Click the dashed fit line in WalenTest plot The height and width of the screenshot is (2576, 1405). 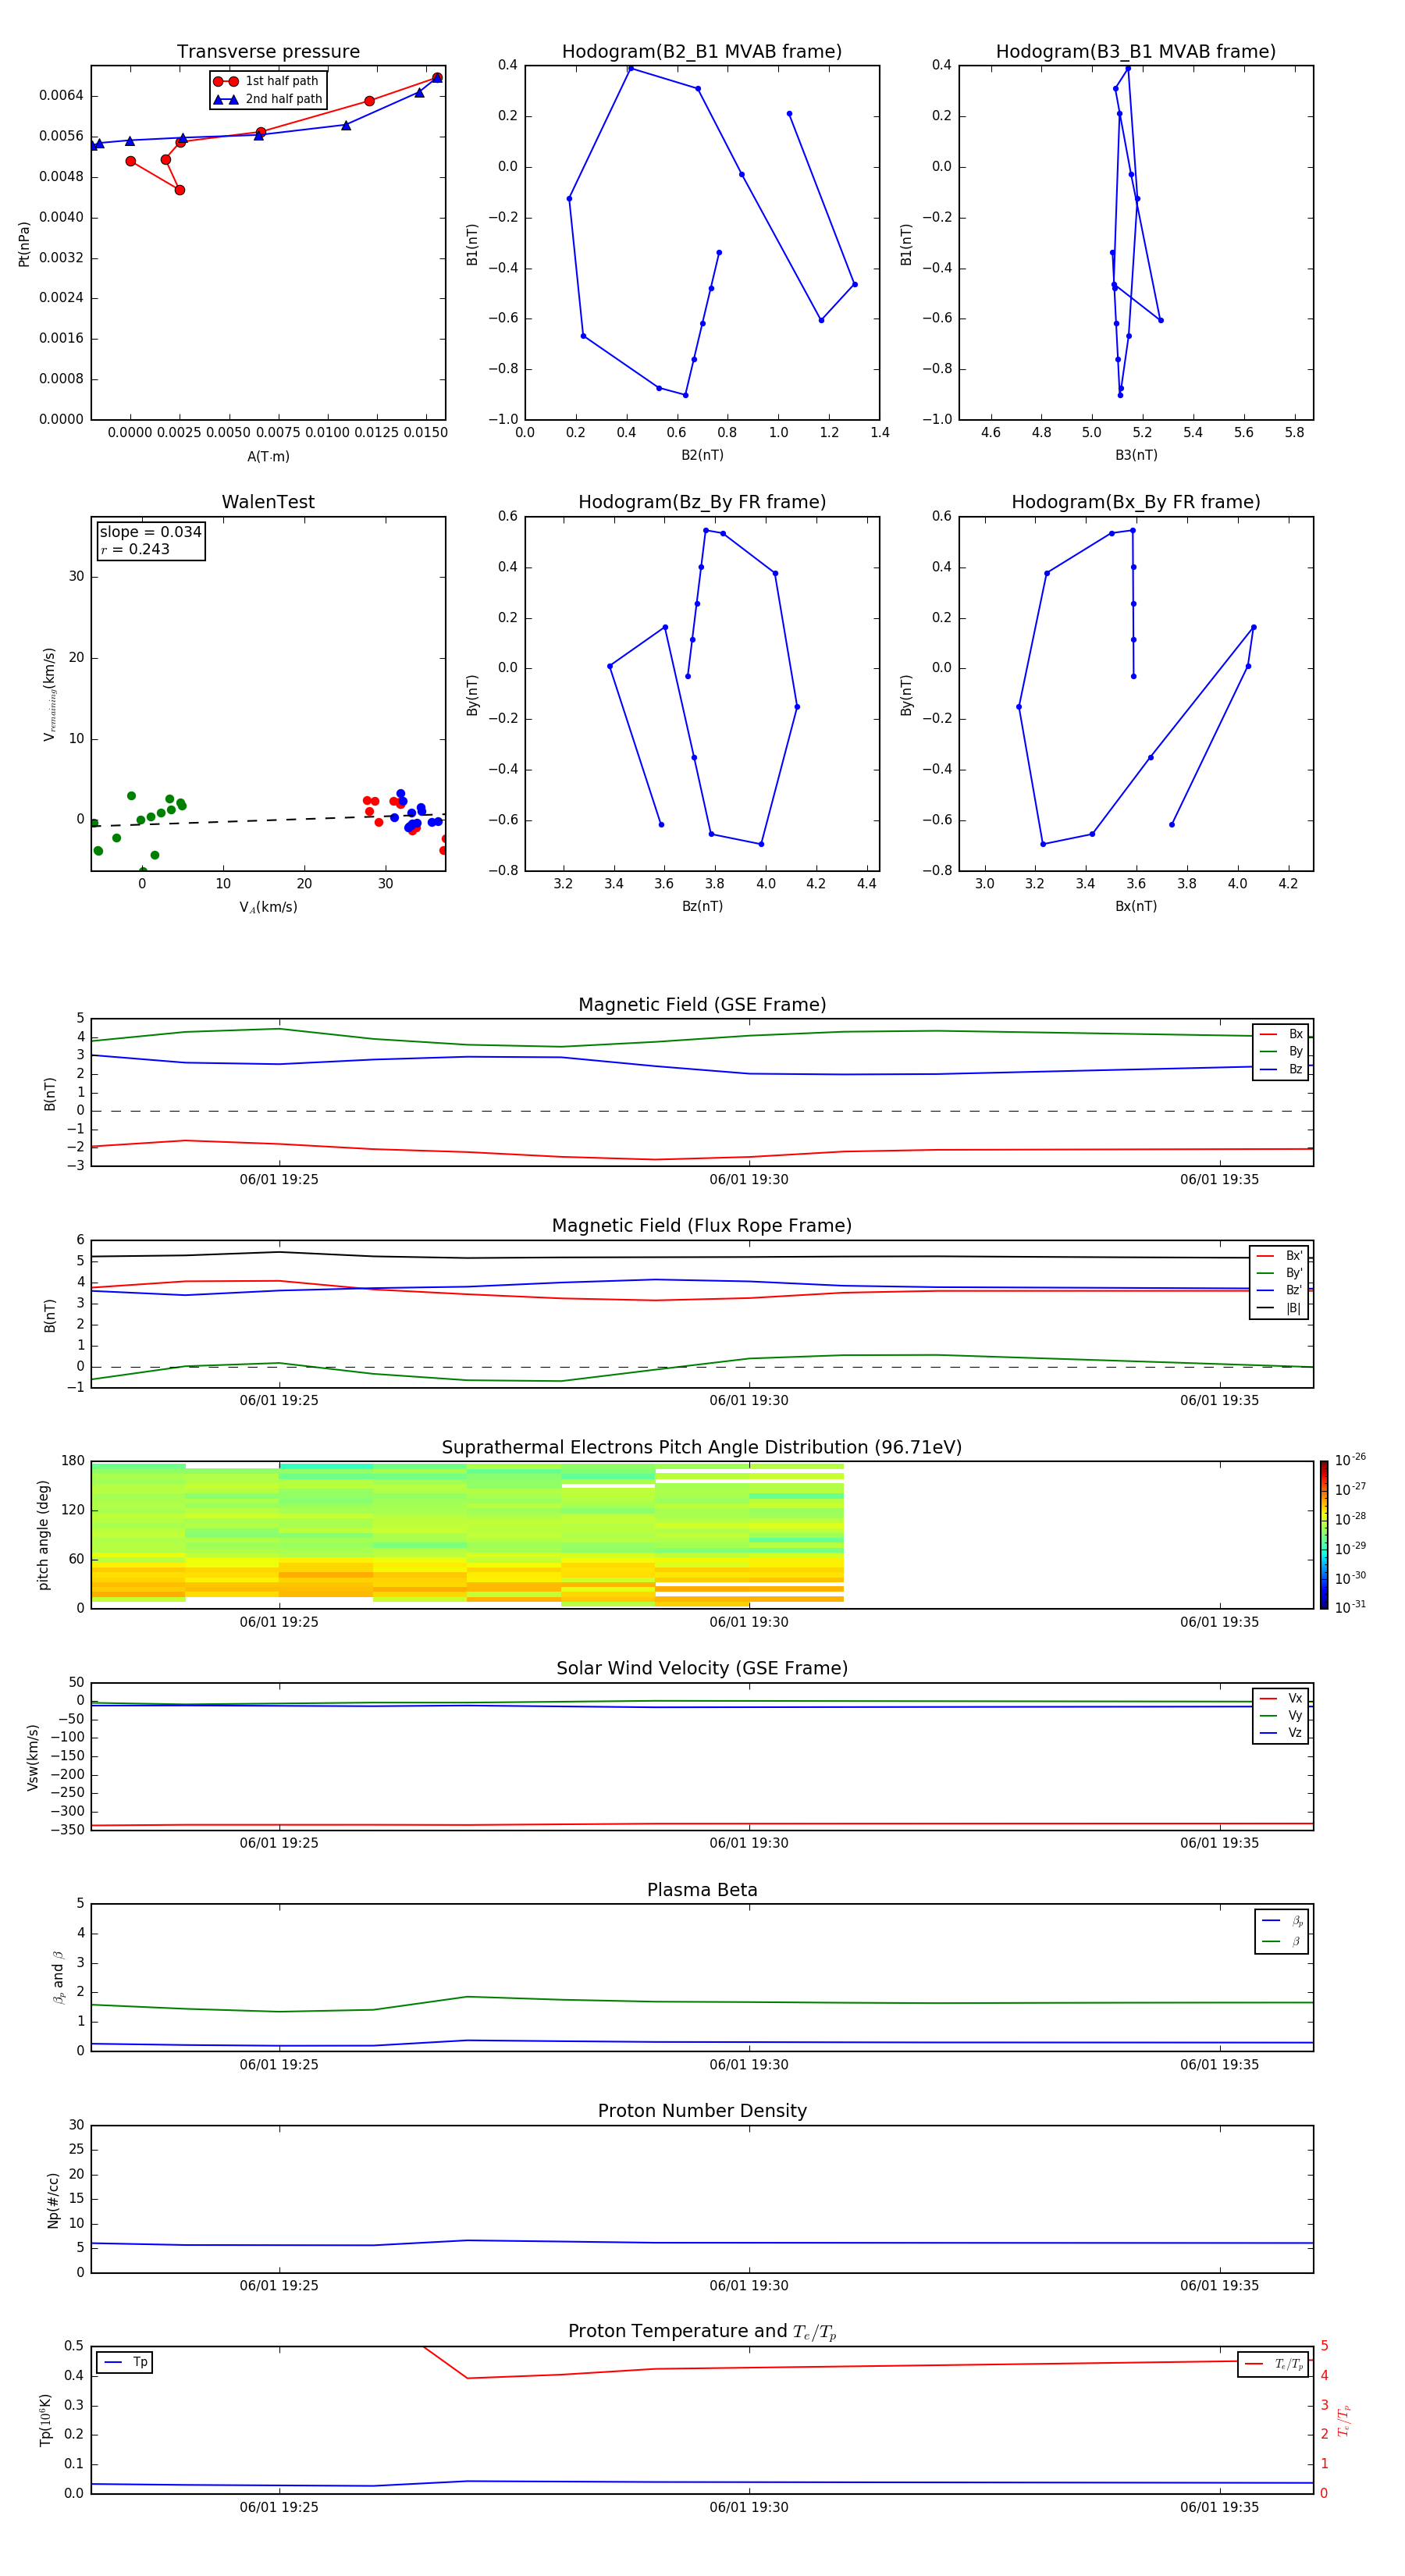click(268, 820)
